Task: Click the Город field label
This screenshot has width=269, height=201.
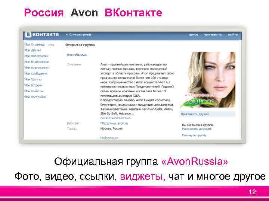Action: (71, 128)
